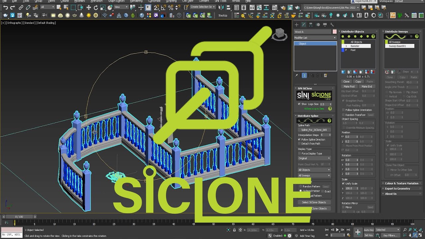Screen dimensions: 425x239
Task: Toggle Show End Result icon under stack
Action: coord(304,75)
